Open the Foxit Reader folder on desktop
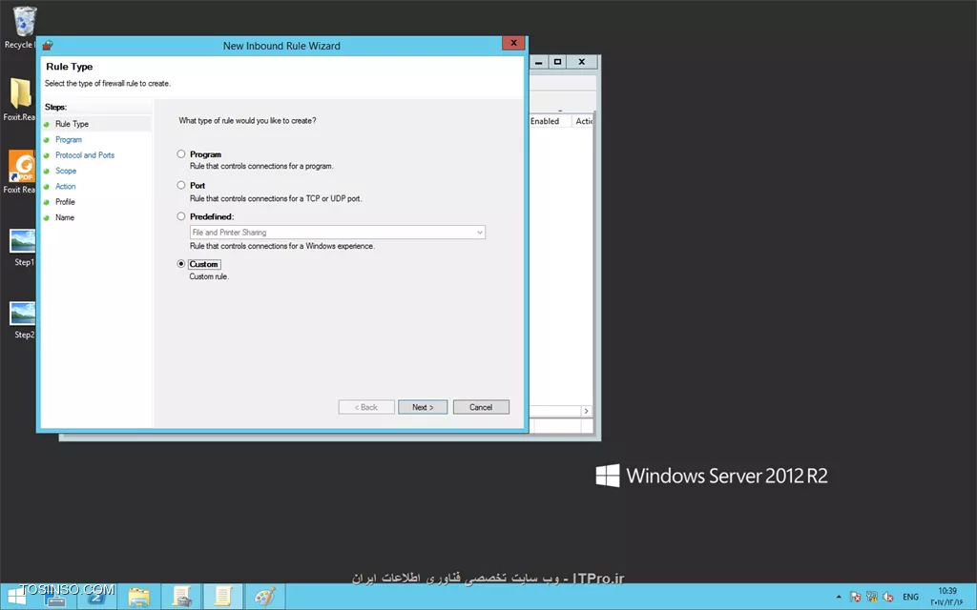This screenshot has width=977, height=610. pyautogui.click(x=20, y=98)
